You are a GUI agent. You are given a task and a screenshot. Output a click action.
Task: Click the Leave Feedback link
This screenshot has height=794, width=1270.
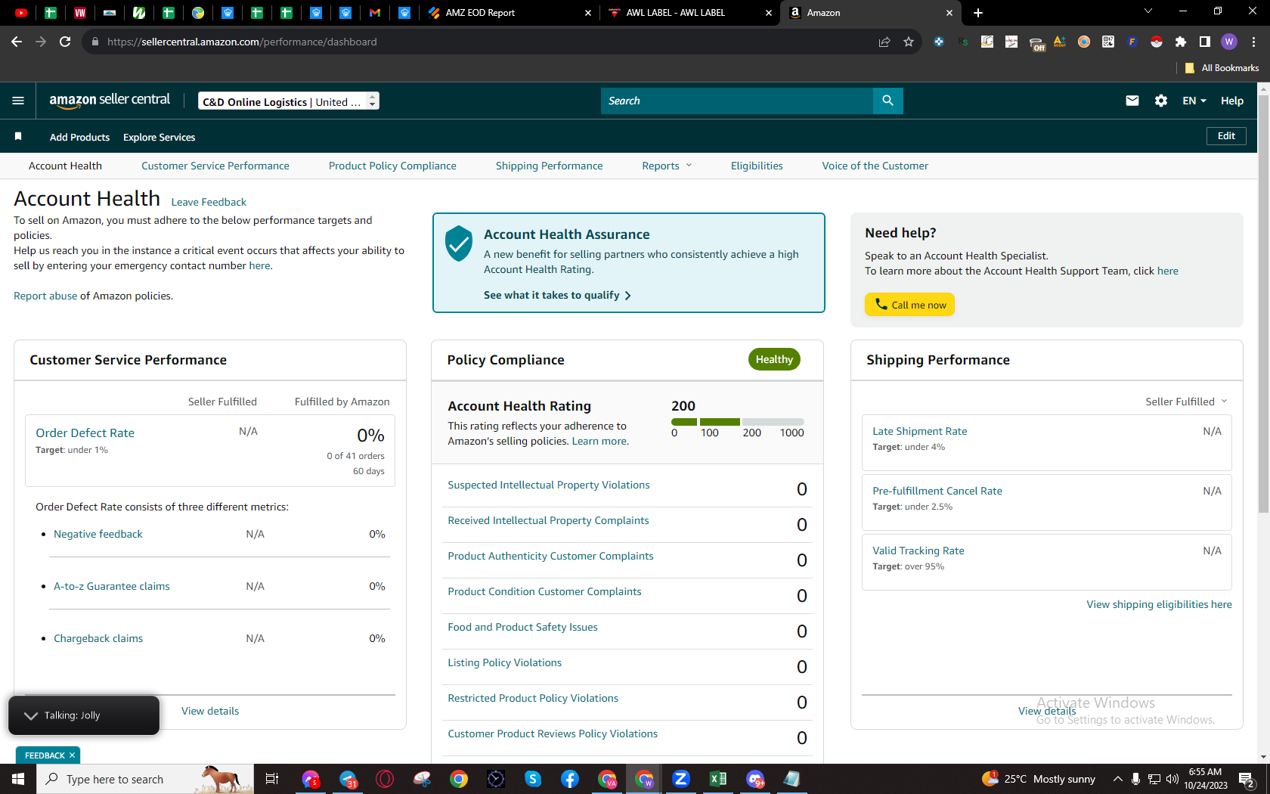pyautogui.click(x=209, y=202)
